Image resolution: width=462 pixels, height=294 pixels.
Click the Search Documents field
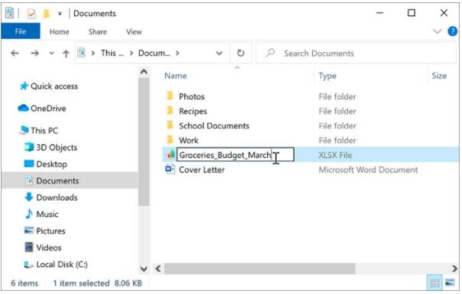point(356,53)
